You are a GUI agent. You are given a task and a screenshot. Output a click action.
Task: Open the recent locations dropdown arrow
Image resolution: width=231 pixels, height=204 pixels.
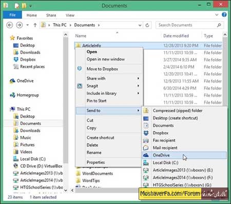tap(28, 25)
